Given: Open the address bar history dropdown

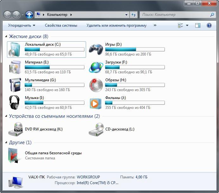Looking at the screenshot, I should [x=126, y=15].
